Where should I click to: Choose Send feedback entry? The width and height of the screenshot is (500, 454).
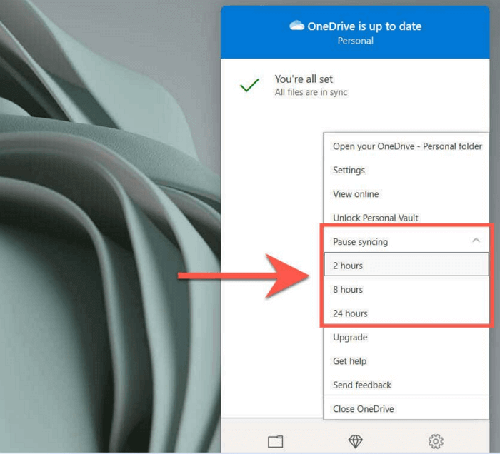pos(362,385)
